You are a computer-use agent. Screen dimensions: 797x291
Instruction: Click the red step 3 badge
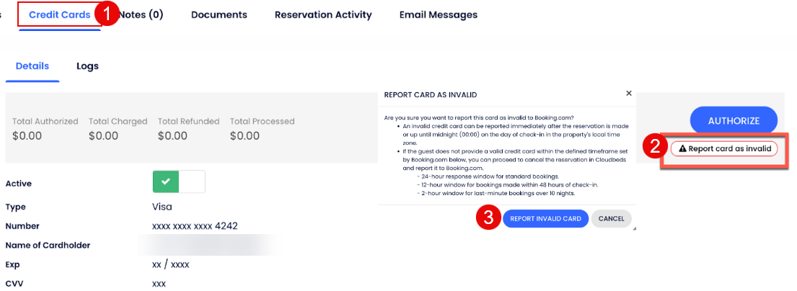(x=488, y=219)
